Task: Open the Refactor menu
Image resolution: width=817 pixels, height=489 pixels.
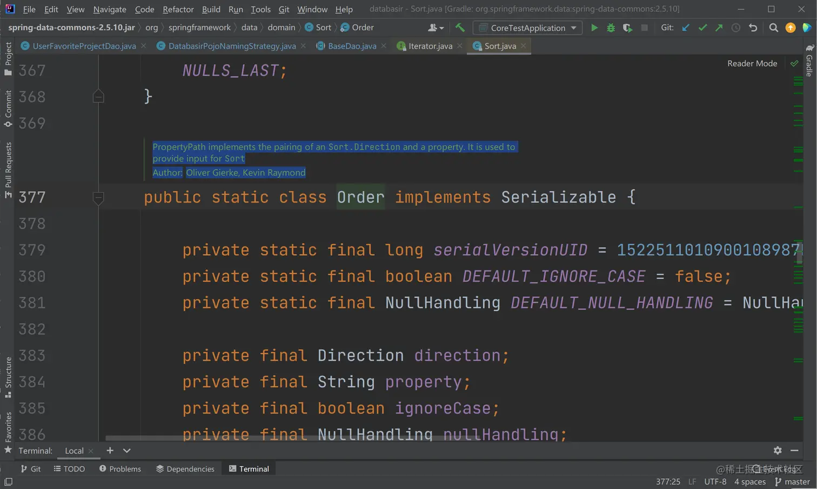Action: (178, 9)
